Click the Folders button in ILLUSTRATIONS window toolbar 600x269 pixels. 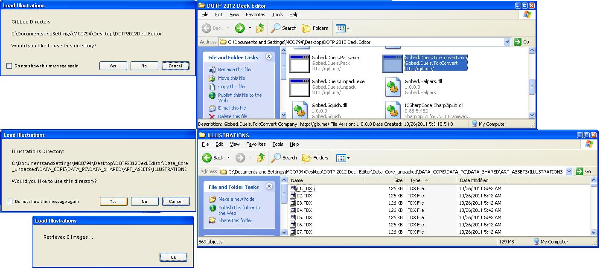pos(315,158)
